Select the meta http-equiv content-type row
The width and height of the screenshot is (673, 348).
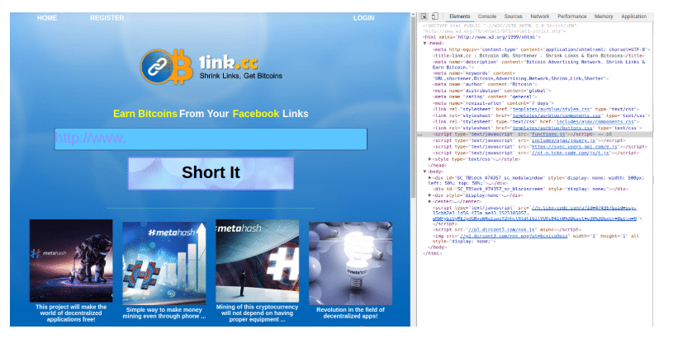(542, 49)
